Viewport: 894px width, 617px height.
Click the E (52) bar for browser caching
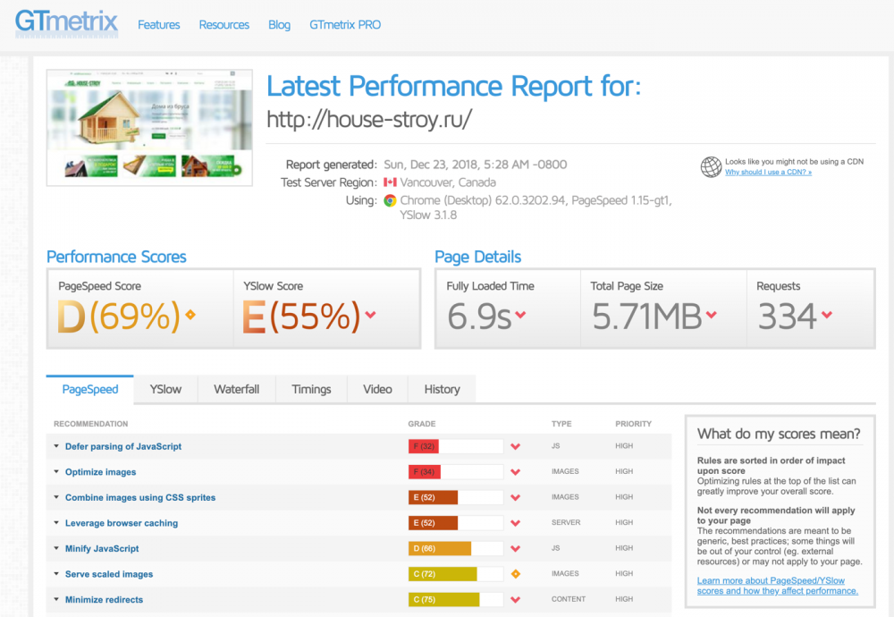pos(456,523)
